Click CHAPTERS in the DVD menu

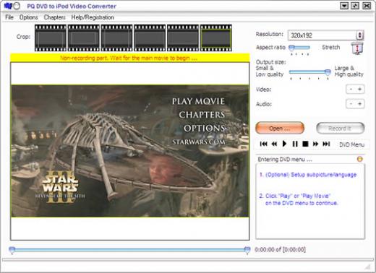(202, 115)
